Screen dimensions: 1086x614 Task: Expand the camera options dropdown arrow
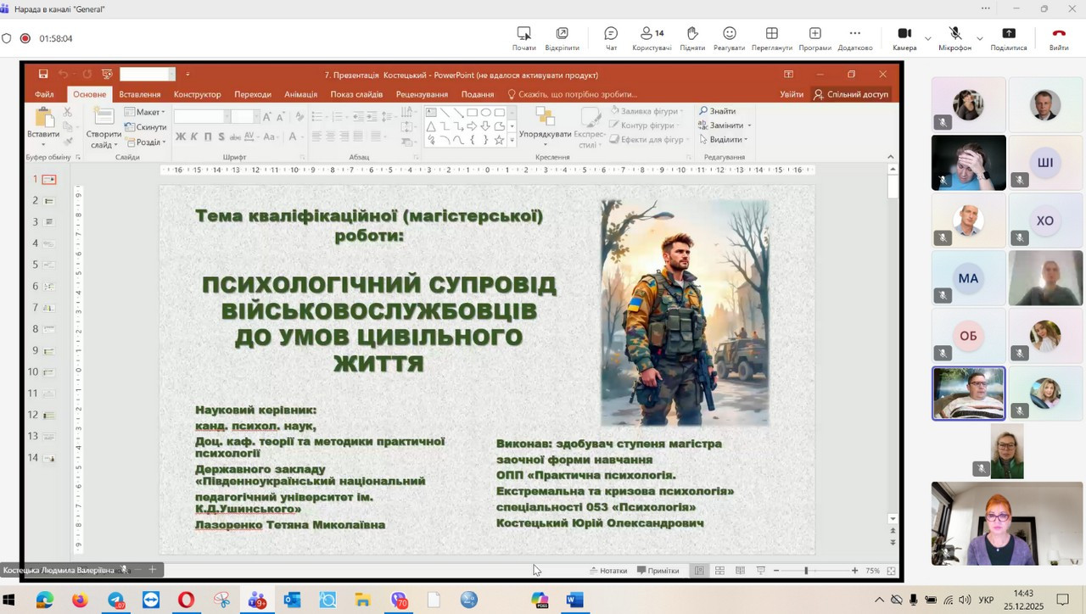[927, 38]
